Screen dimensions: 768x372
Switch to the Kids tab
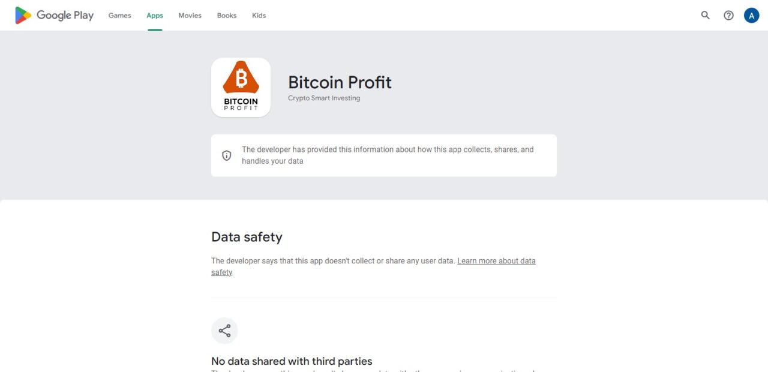(259, 16)
